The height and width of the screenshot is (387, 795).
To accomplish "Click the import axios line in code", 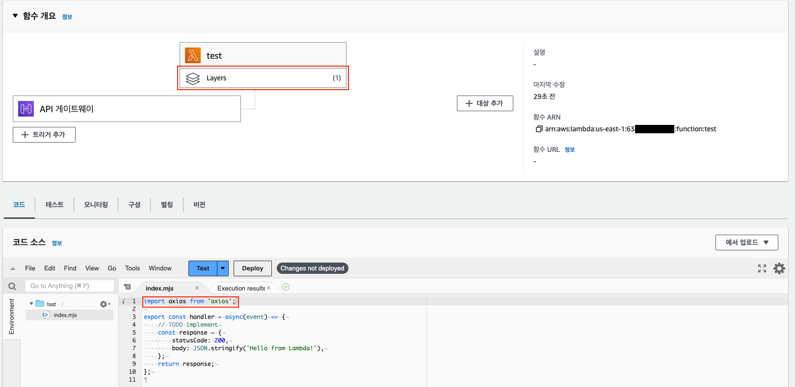I will 190,301.
